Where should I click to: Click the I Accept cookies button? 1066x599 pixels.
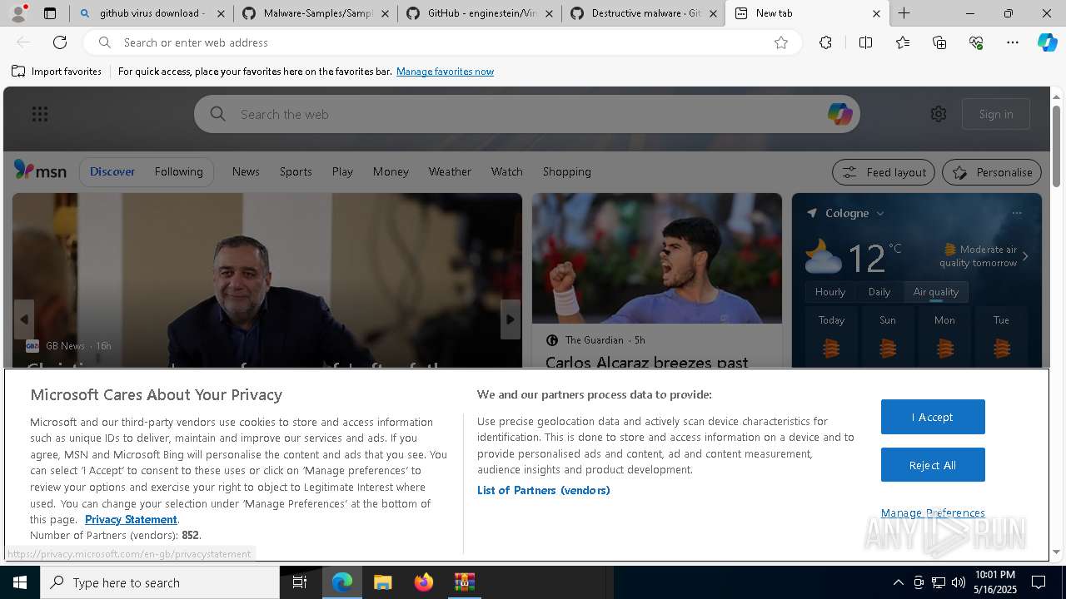(933, 417)
